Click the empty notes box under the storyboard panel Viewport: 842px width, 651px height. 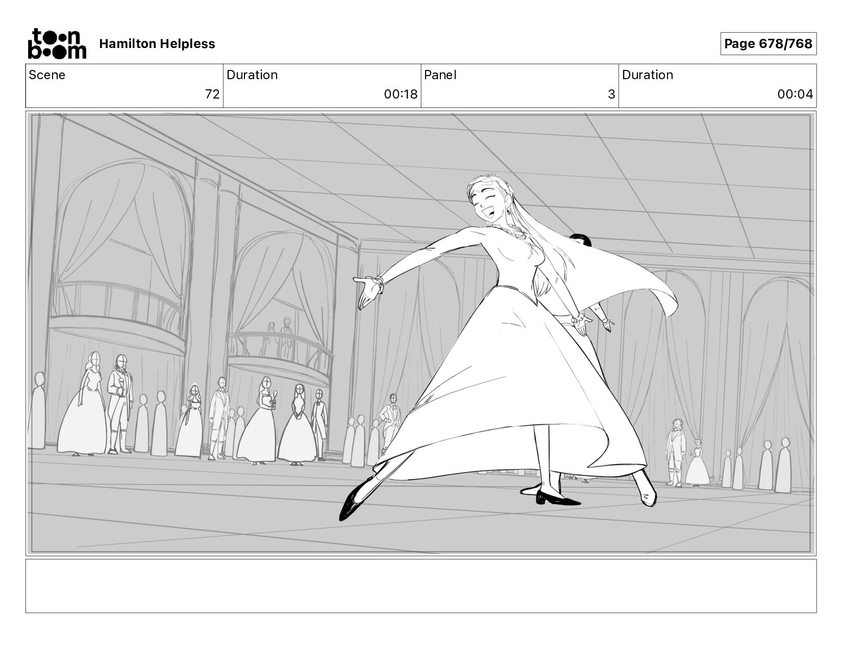pos(421,586)
